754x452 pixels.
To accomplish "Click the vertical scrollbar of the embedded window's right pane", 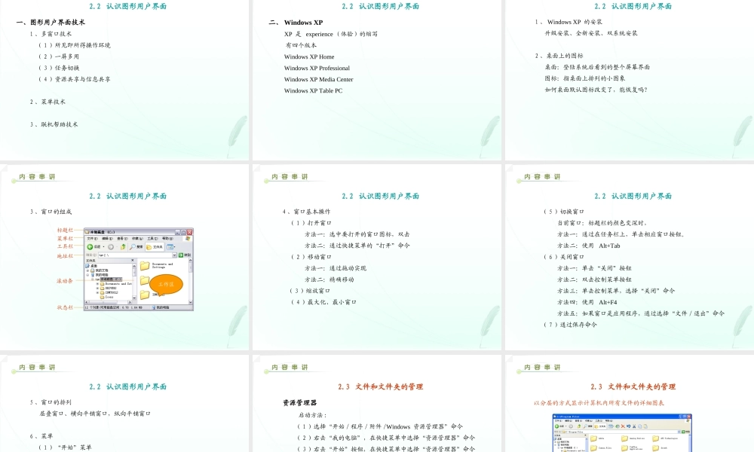I will pyautogui.click(x=191, y=281).
